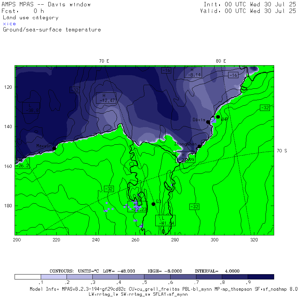298x298 pixels.
Task: Click the 'Mawson' station name text
Action: (x=44, y=146)
